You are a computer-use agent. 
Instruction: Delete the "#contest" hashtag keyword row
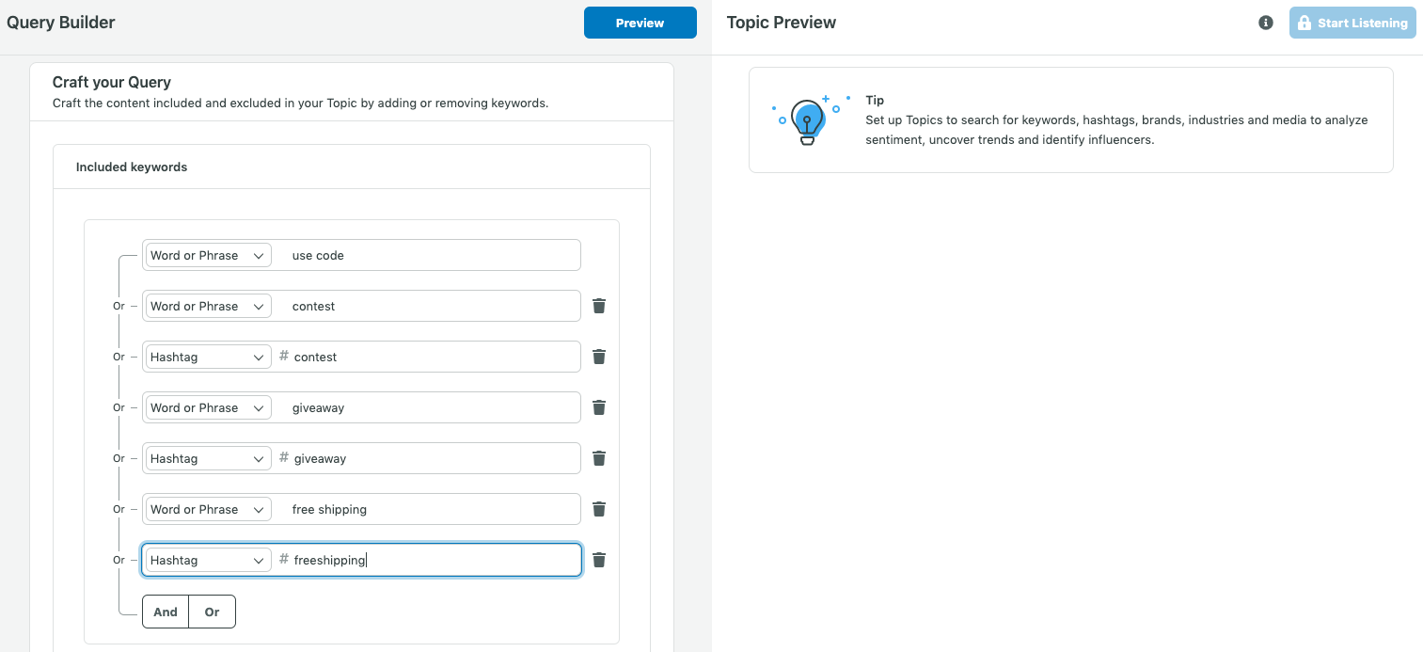[599, 357]
